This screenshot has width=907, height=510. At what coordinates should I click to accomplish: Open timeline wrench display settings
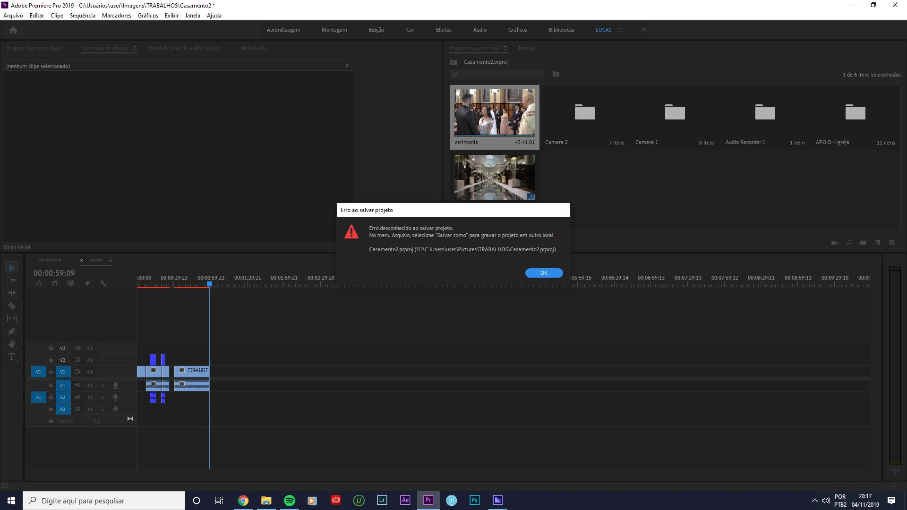(x=103, y=283)
